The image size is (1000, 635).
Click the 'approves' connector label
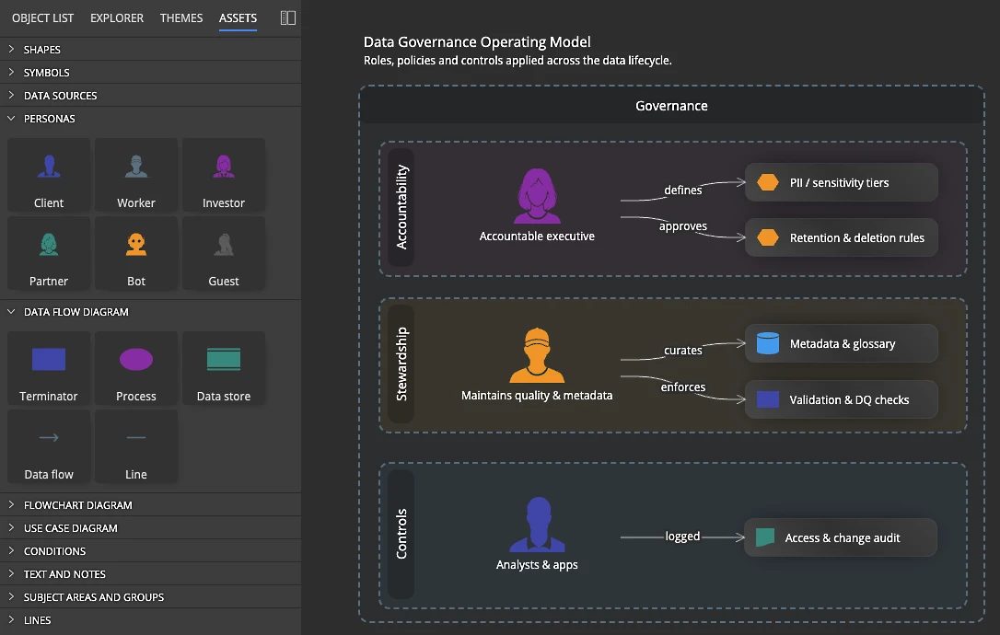(x=683, y=226)
